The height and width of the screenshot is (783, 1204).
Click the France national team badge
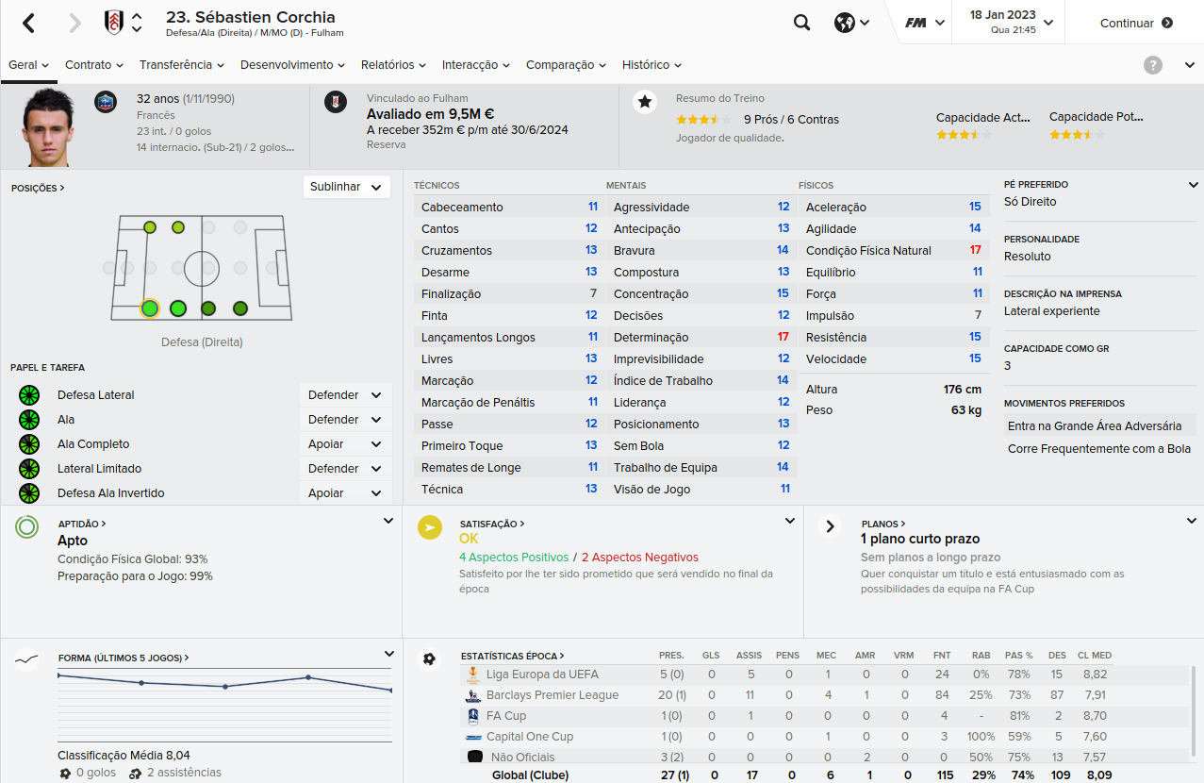pyautogui.click(x=106, y=102)
